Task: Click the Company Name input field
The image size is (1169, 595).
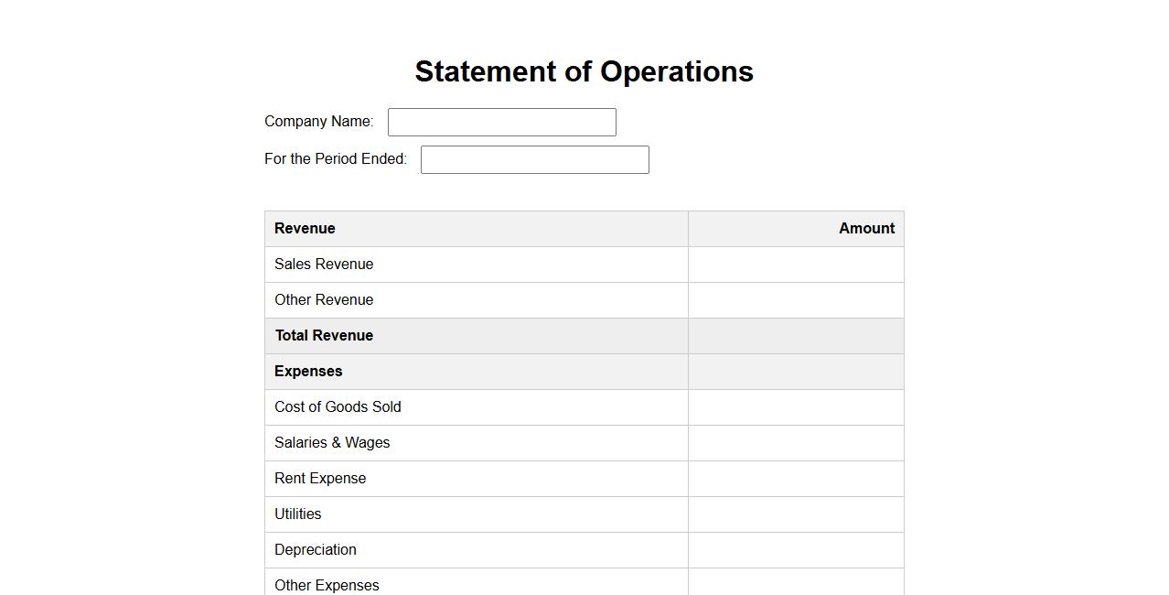Action: [x=501, y=122]
